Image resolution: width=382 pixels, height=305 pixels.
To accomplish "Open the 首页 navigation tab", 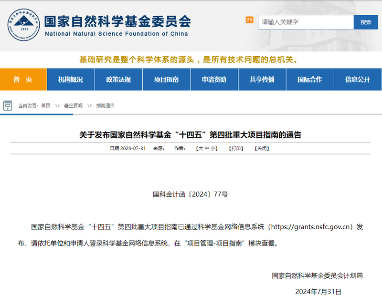I will (23, 80).
